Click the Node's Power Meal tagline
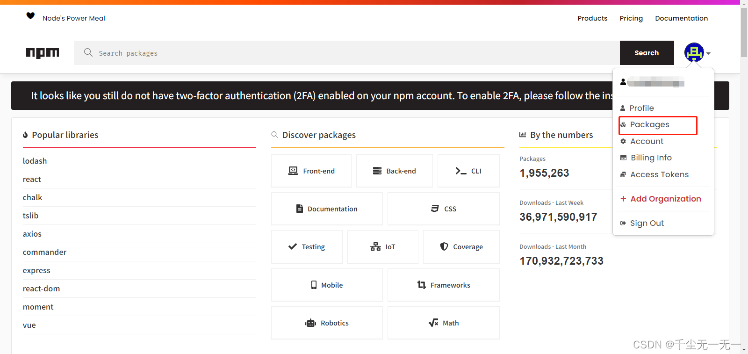Image resolution: width=748 pixels, height=354 pixels. [x=74, y=18]
